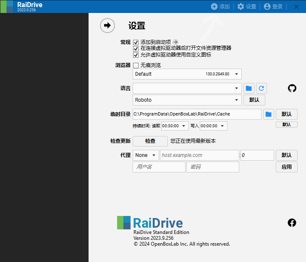
Task: Disable 允许虚拟驱动器使用自定义图标 checkbox
Action: [136, 55]
